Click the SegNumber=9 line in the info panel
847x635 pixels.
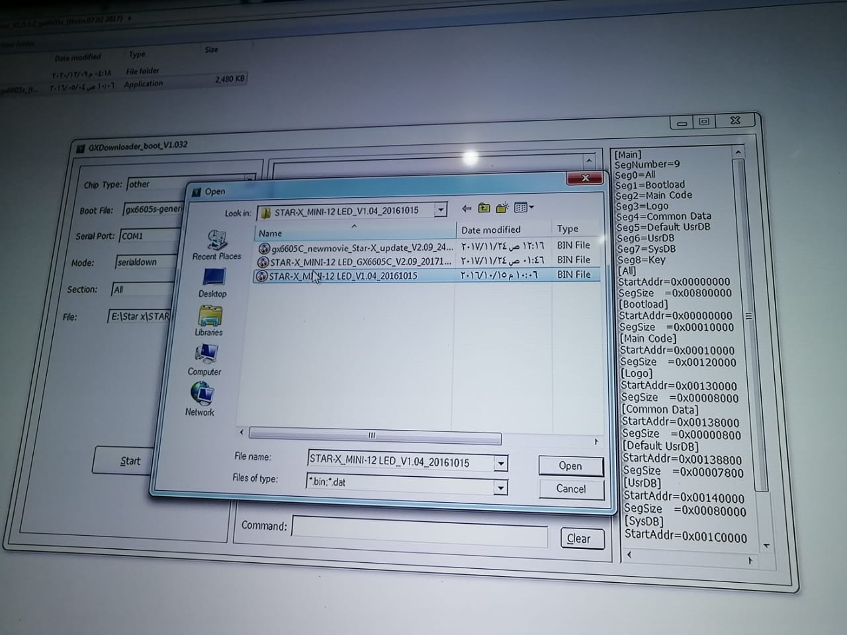click(x=647, y=164)
